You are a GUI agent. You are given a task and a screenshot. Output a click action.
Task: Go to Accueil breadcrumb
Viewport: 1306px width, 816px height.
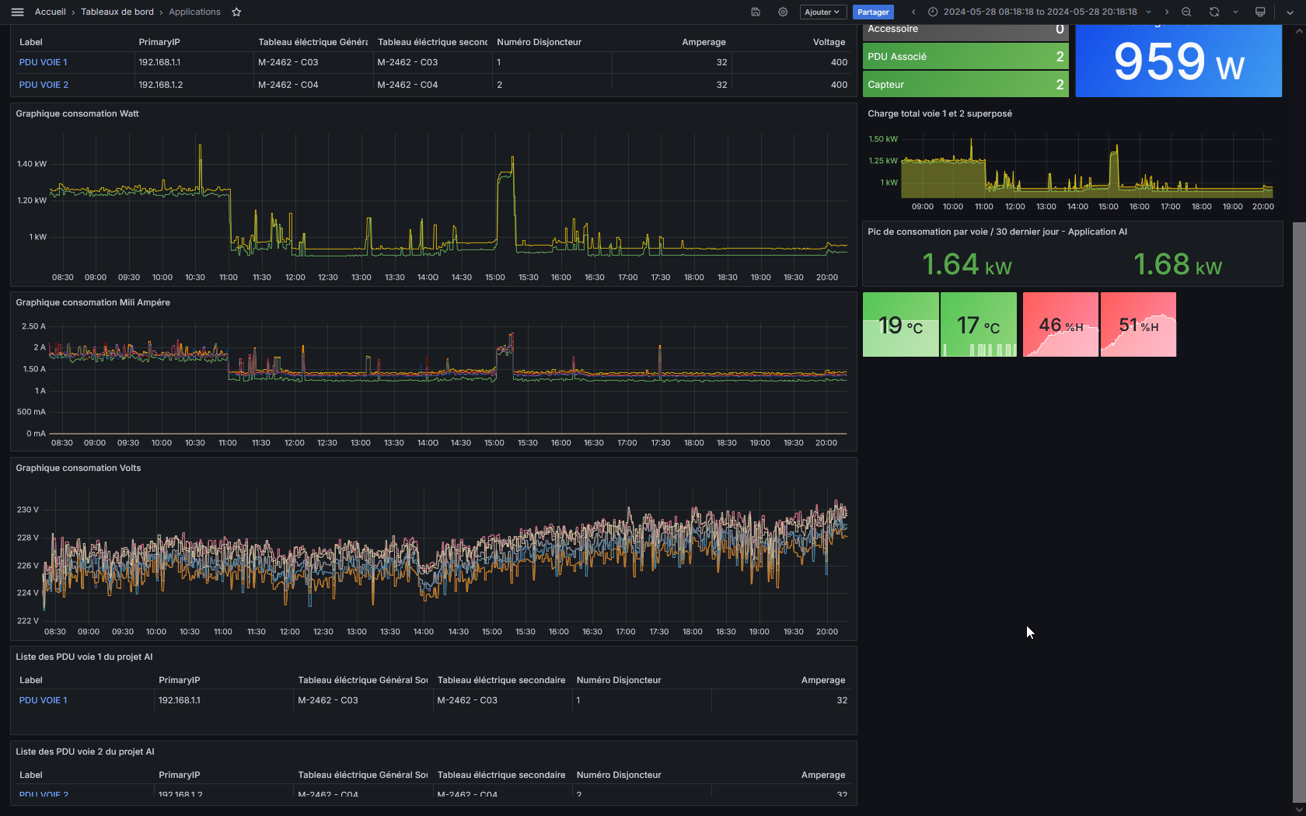[50, 12]
